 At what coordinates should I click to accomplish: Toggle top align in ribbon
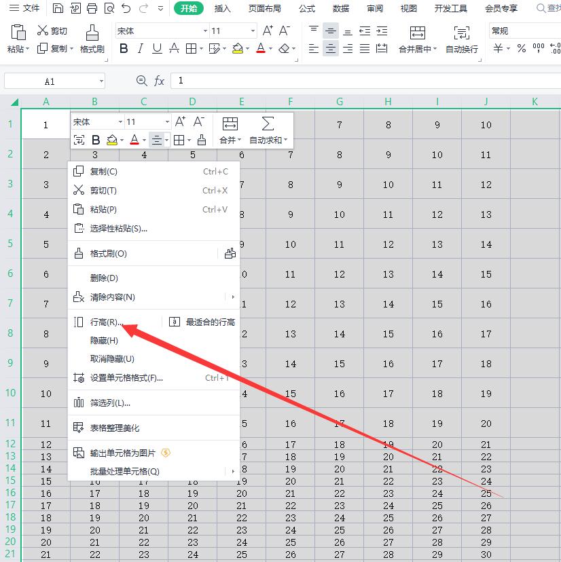(x=314, y=31)
